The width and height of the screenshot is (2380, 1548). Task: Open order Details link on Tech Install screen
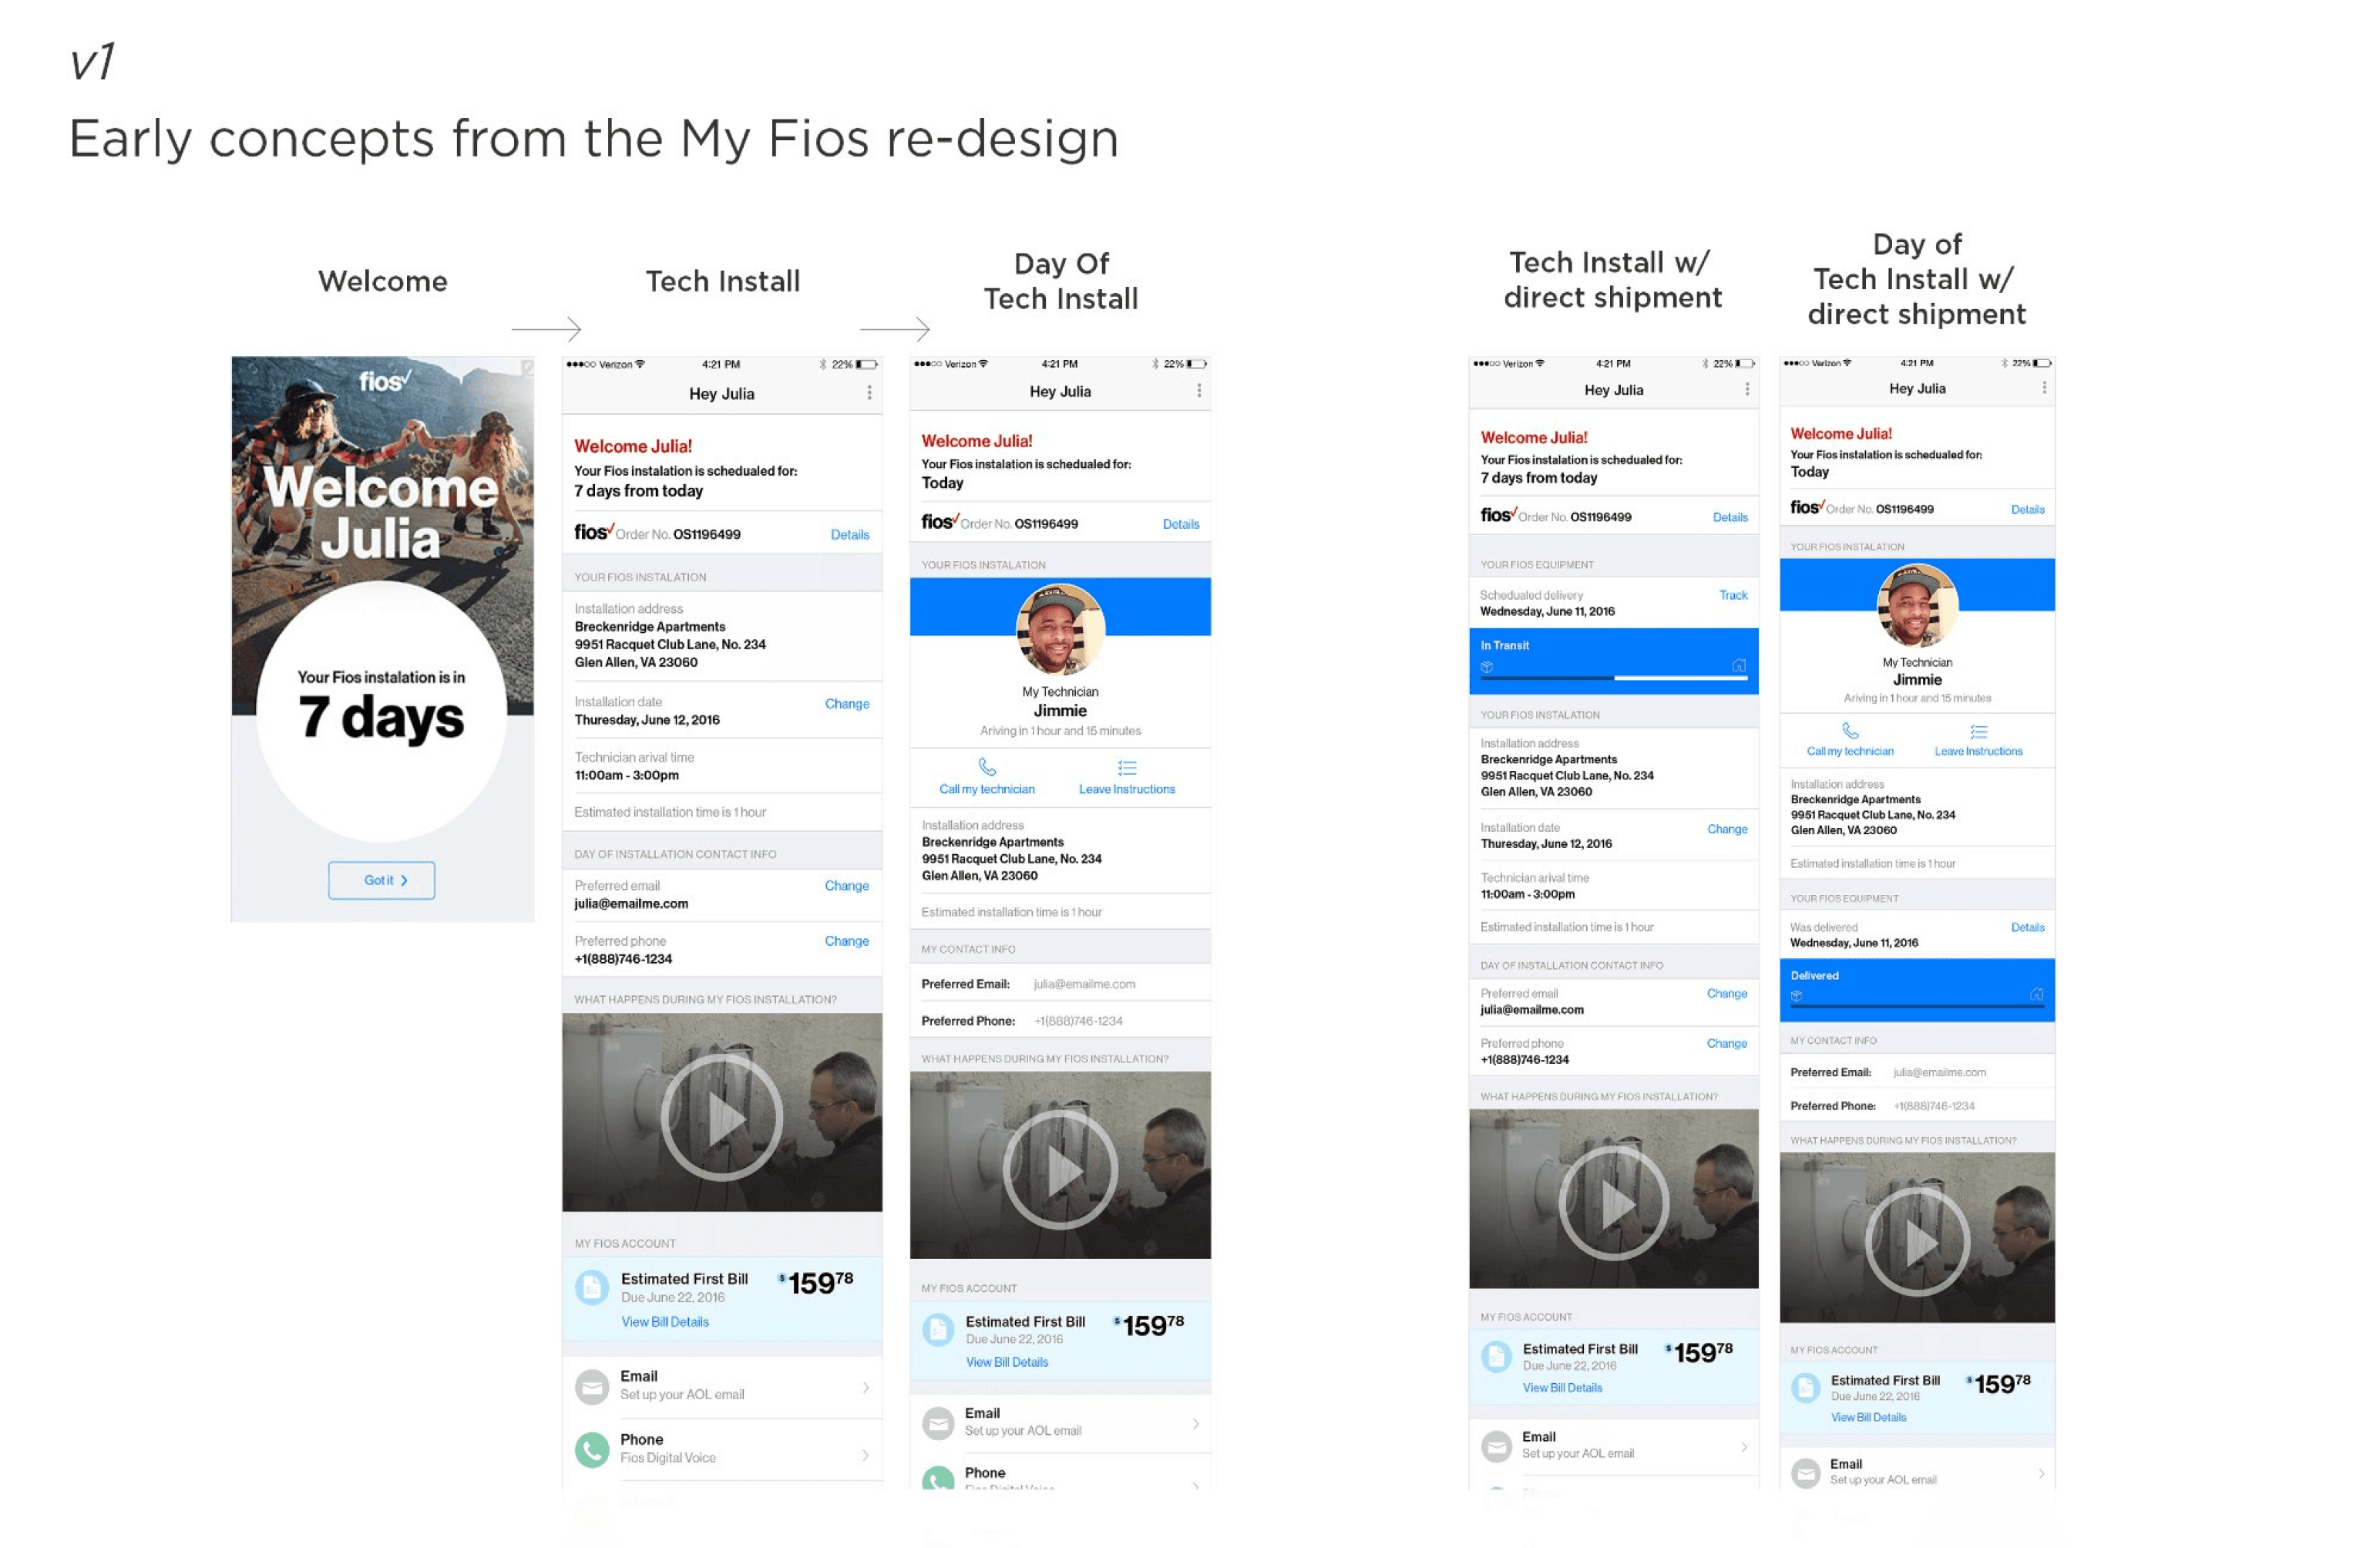click(x=849, y=535)
